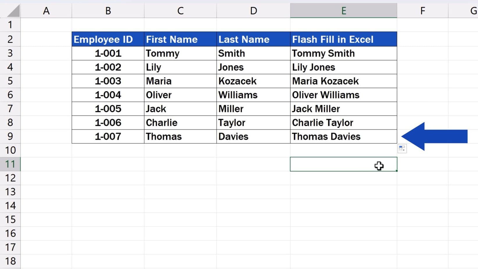Select column F header

point(423,11)
